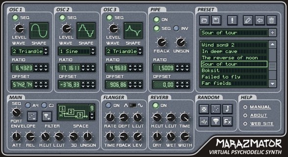
Task: Step routing number 9 up arrow
Action: click(92, 114)
